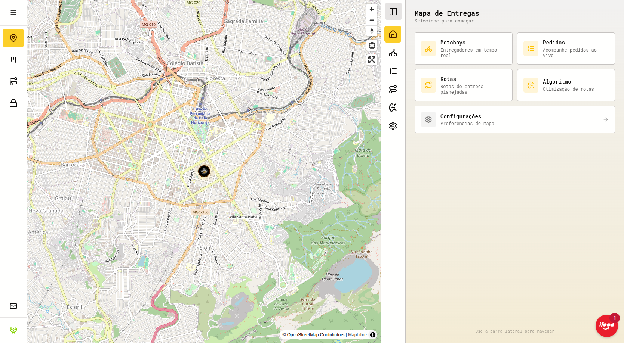The image size is (624, 343).
Task: Toggle the side panel layout icon
Action: click(x=393, y=12)
